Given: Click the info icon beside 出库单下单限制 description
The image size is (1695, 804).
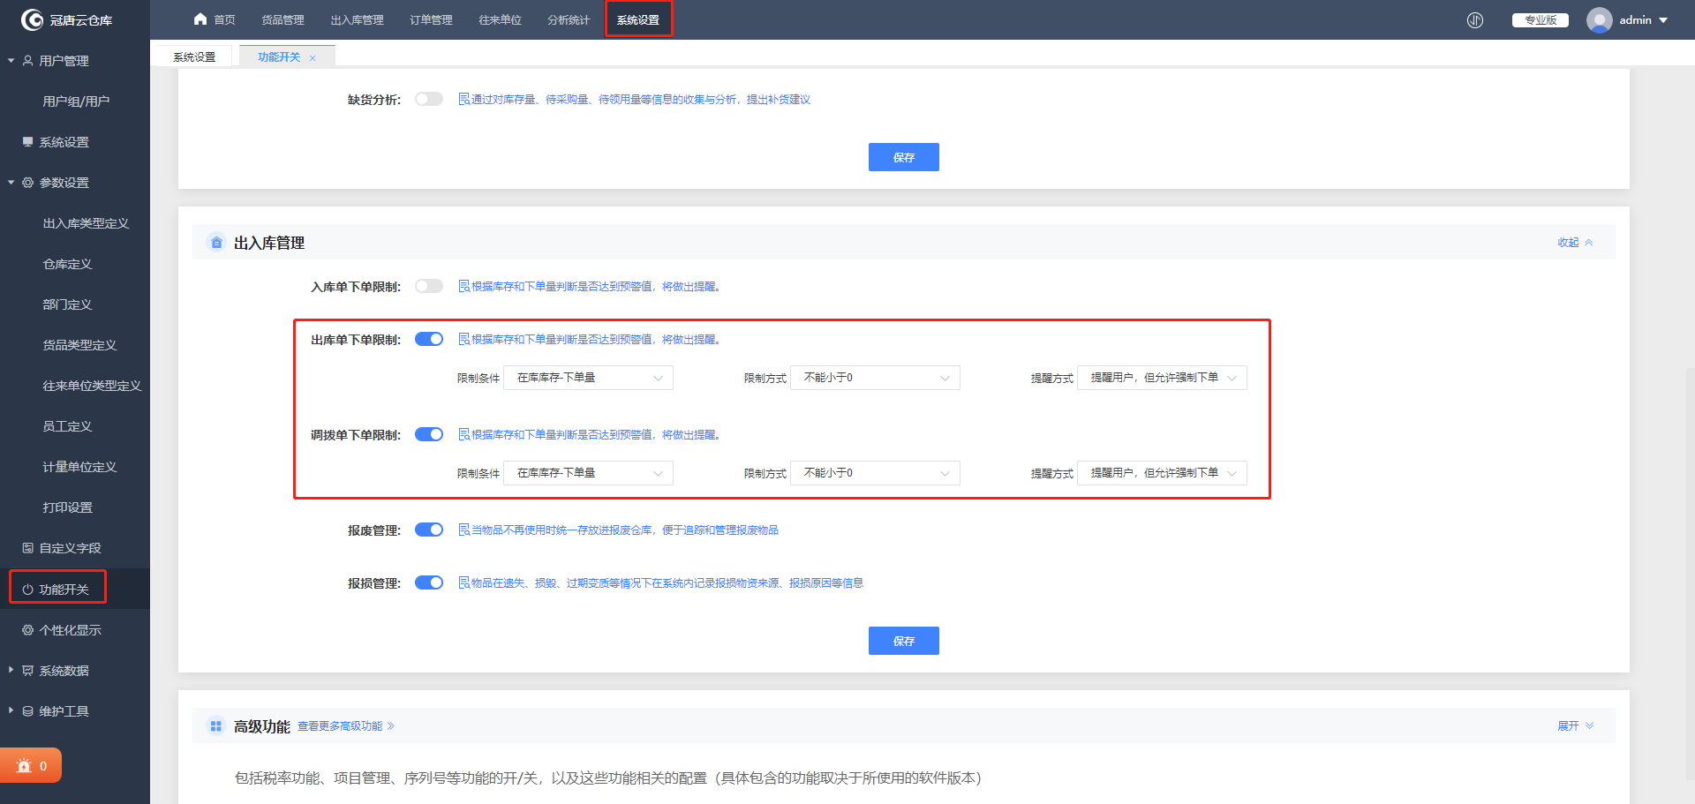Looking at the screenshot, I should [463, 340].
